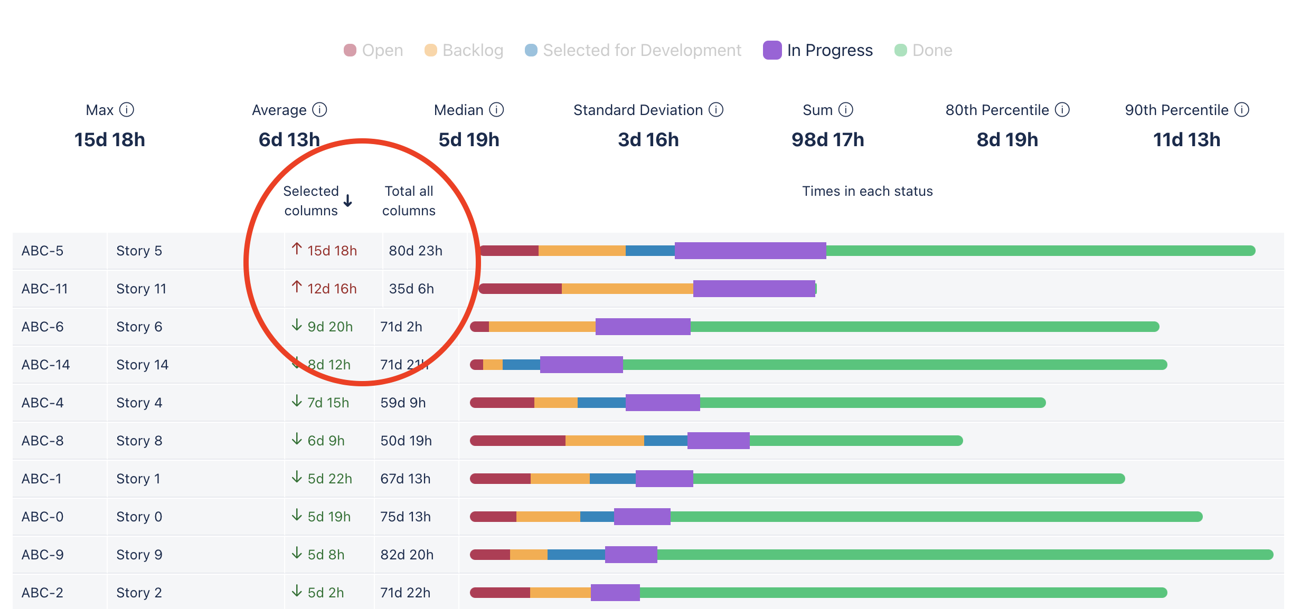Click orange Backlog segment of Story 11 bar
The width and height of the screenshot is (1291, 609).
[x=627, y=289]
